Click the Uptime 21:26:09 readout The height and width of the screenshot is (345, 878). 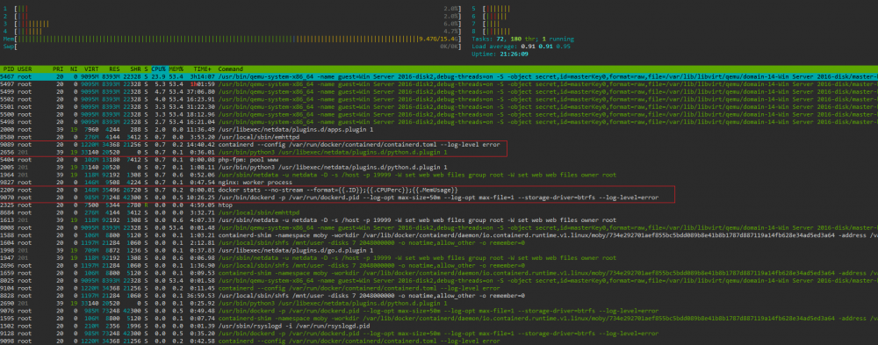point(501,54)
